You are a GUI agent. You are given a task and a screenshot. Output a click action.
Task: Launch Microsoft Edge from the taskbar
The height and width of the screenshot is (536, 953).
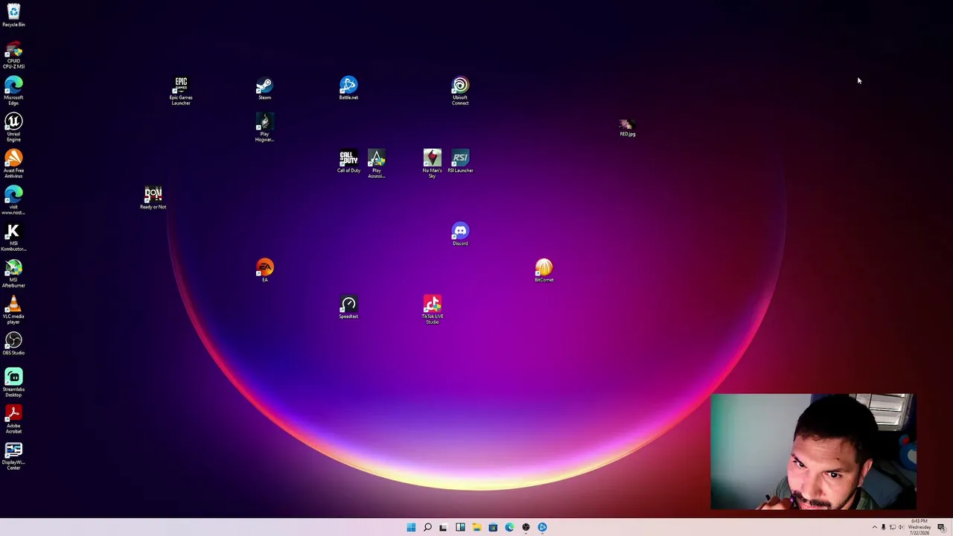[509, 527]
